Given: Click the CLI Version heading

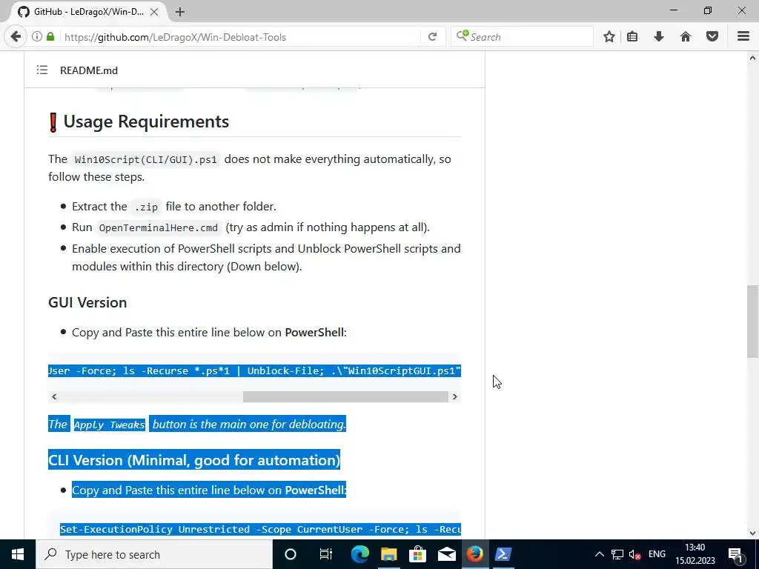Looking at the screenshot, I should (194, 459).
